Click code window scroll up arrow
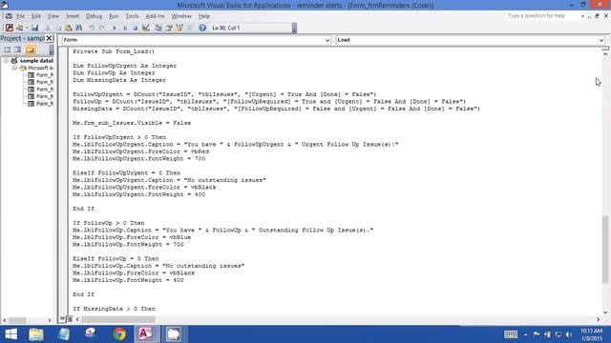The width and height of the screenshot is (611, 343). [x=605, y=54]
